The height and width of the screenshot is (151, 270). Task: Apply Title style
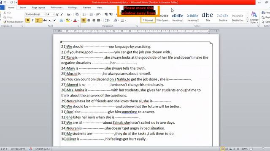coord(208,17)
